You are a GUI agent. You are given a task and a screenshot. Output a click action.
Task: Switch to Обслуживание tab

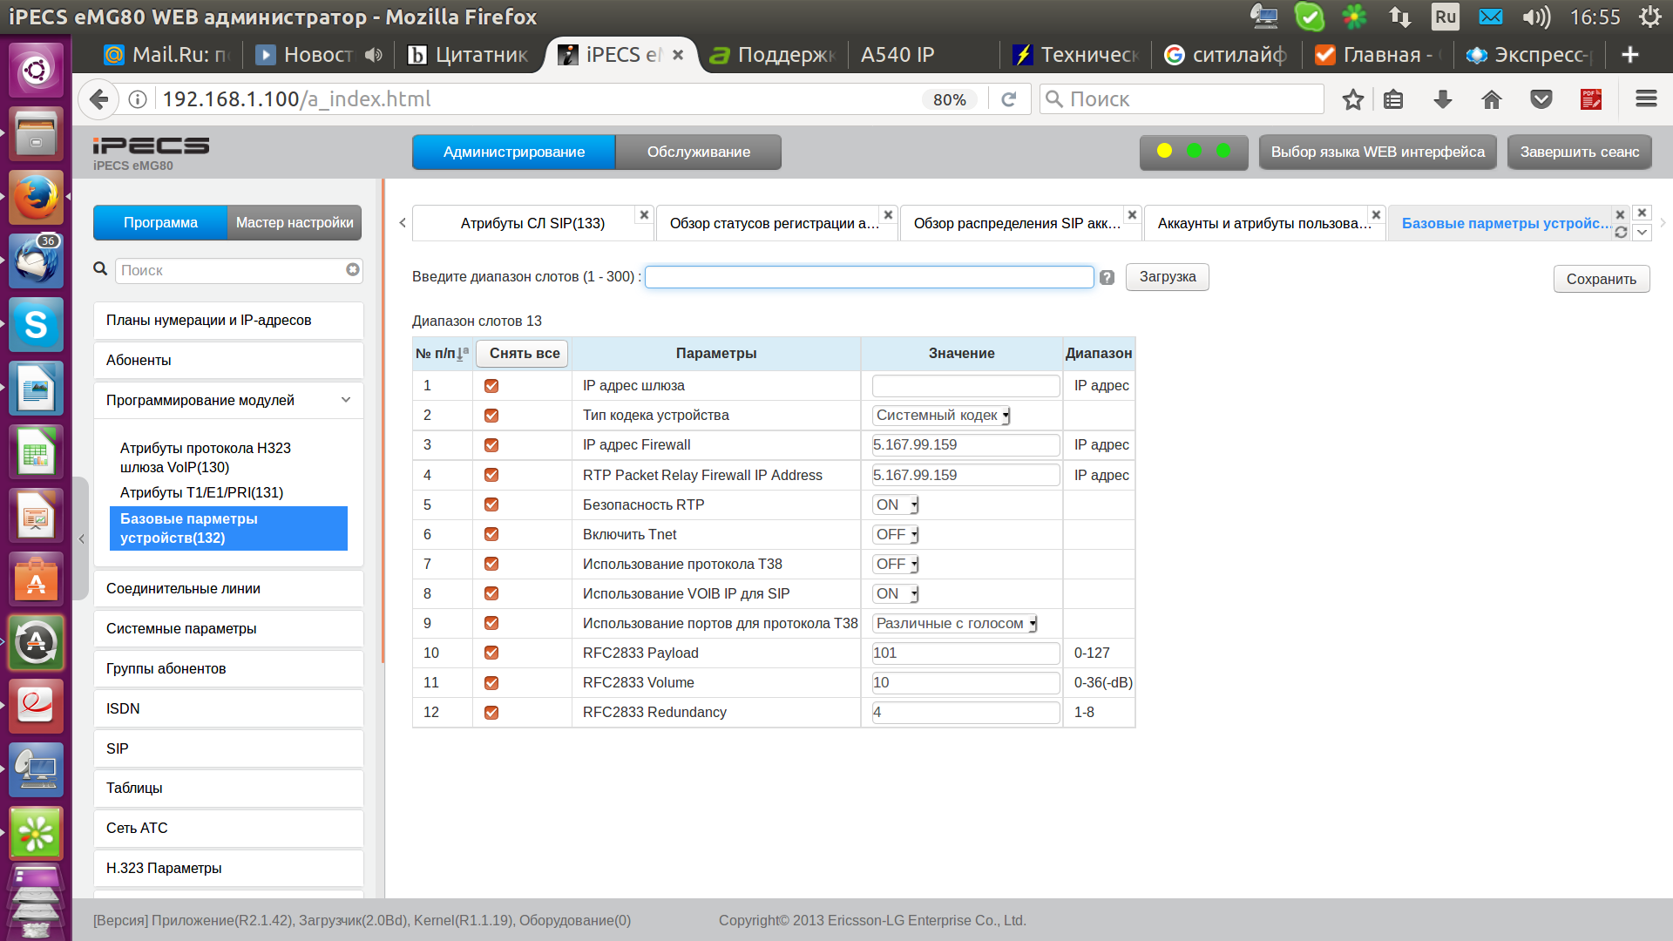pyautogui.click(x=698, y=152)
